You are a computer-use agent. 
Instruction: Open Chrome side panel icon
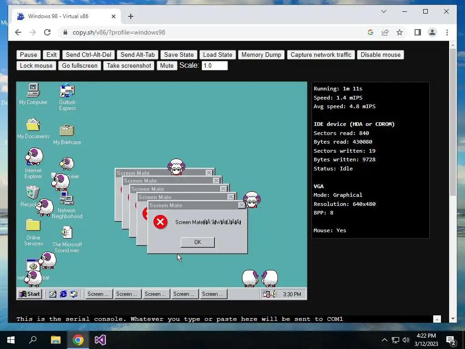(x=418, y=32)
